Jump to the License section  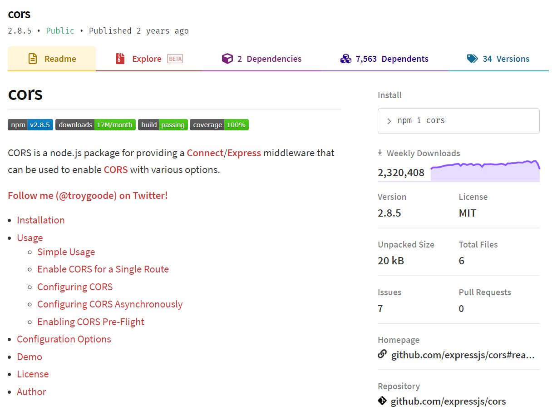pyautogui.click(x=33, y=374)
